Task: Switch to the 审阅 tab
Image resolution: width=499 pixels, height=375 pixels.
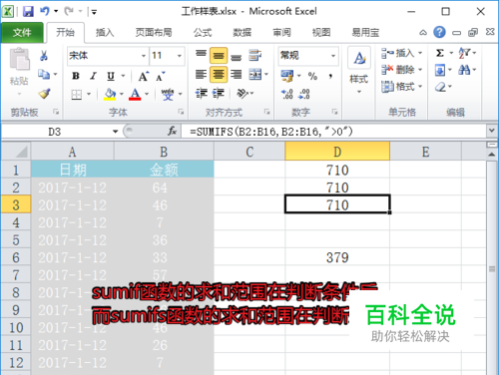Action: coord(281,33)
